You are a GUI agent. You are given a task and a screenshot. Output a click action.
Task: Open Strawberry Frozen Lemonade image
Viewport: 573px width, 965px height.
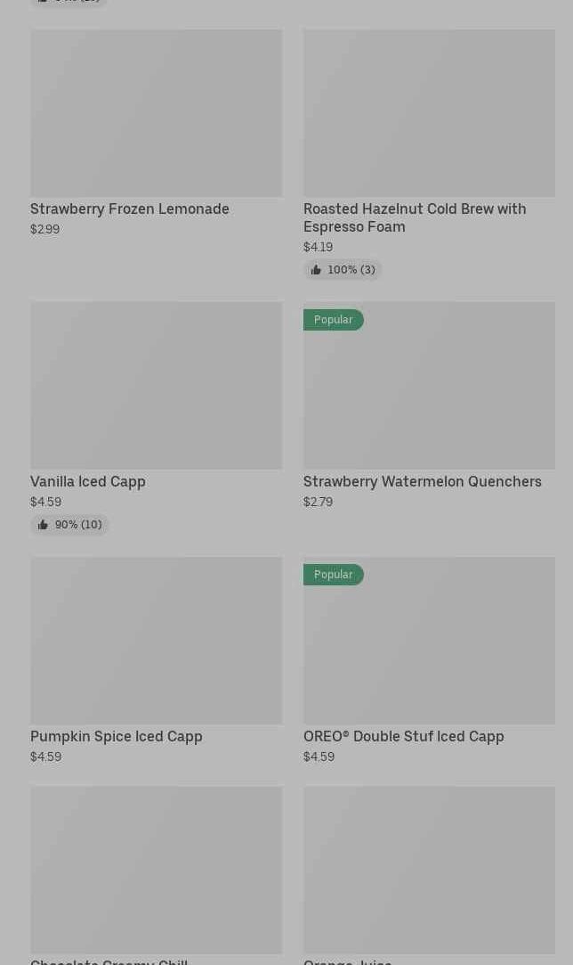click(x=156, y=113)
